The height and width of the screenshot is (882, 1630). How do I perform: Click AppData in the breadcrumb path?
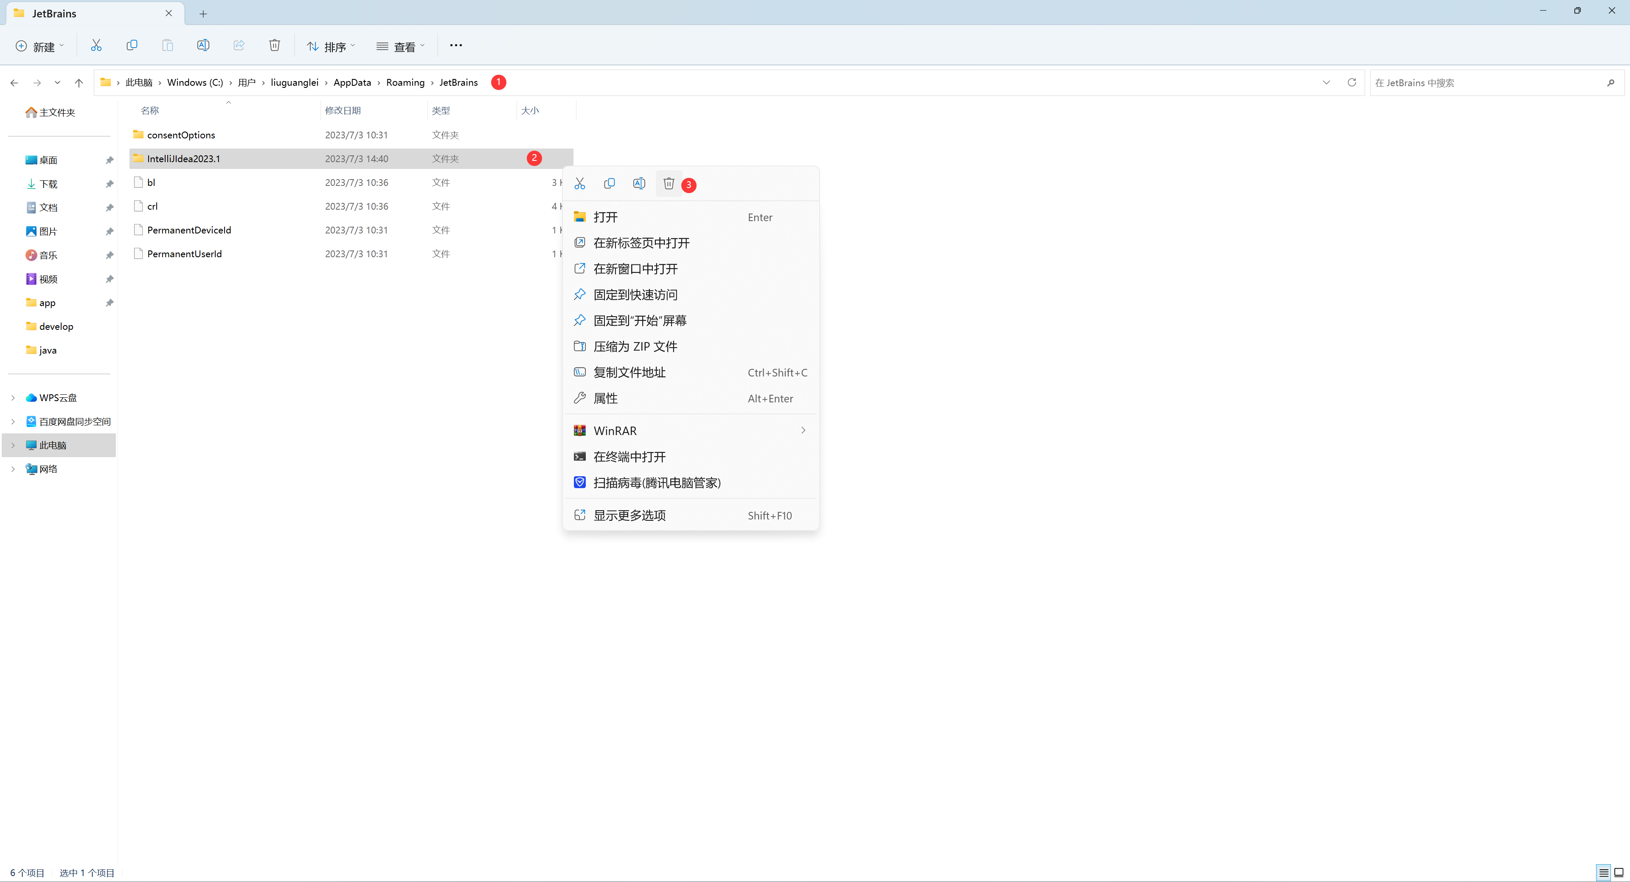352,83
